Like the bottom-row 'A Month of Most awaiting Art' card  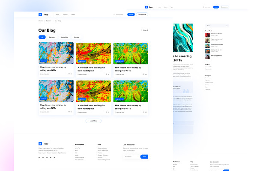pyautogui.click(x=106, y=112)
